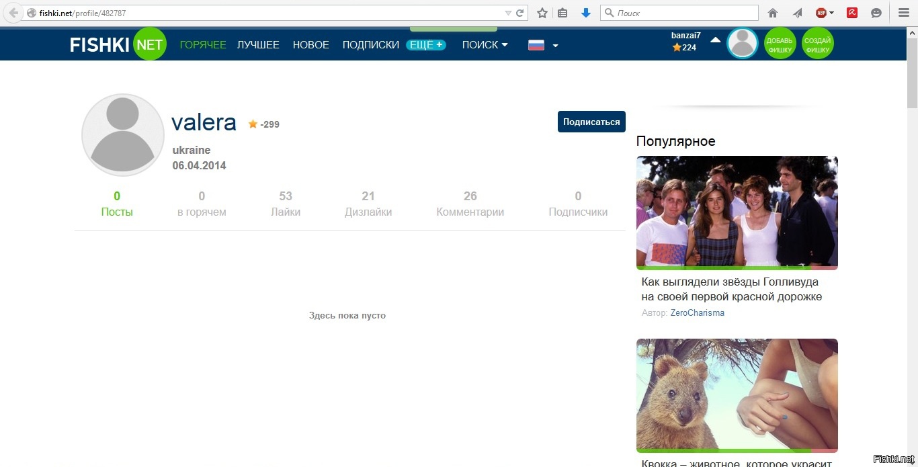
Task: Open the URL history dropdown arrow
Action: (508, 13)
